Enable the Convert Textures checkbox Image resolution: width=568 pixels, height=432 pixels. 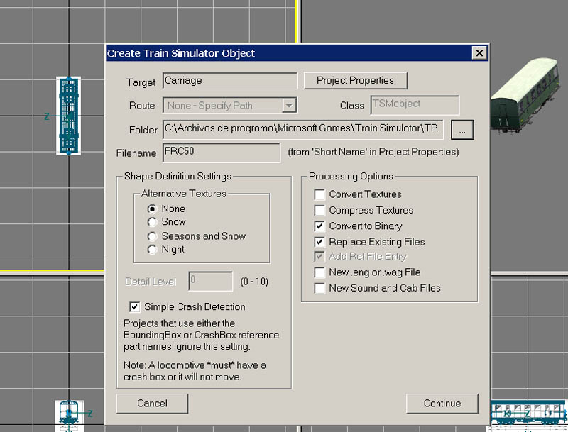(320, 194)
